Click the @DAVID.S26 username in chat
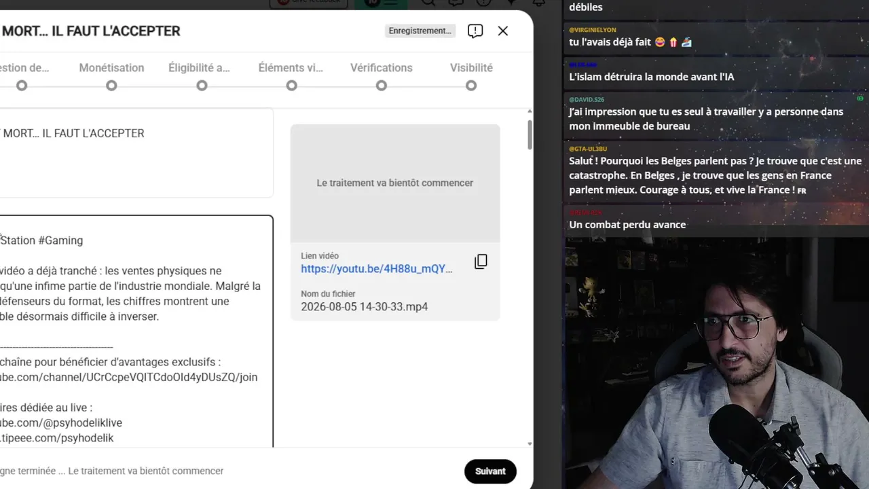 (x=587, y=99)
